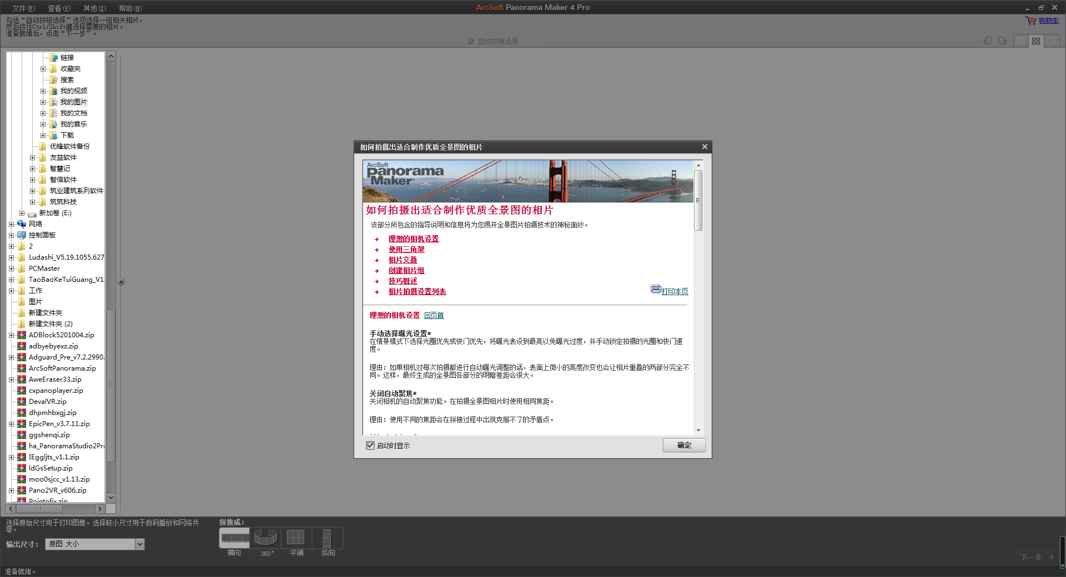The height and width of the screenshot is (577, 1066).
Task: Open the 使用三角架 link
Action: click(x=406, y=250)
